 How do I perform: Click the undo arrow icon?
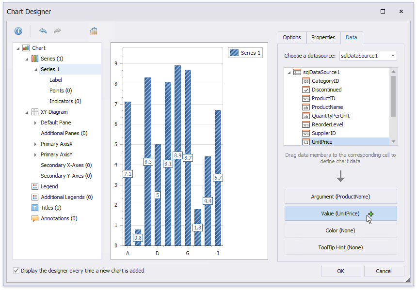coord(43,31)
